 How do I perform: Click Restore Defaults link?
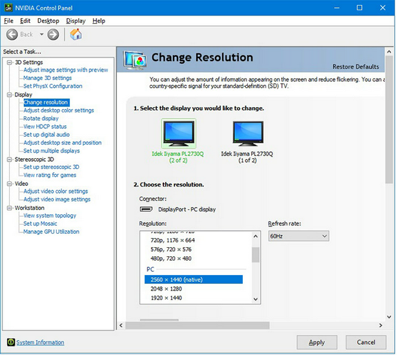pyautogui.click(x=356, y=66)
